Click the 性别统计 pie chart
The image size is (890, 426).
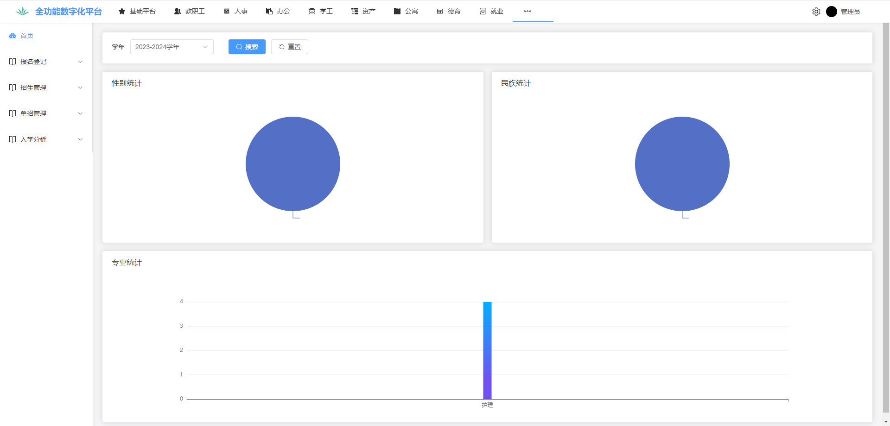(x=293, y=164)
